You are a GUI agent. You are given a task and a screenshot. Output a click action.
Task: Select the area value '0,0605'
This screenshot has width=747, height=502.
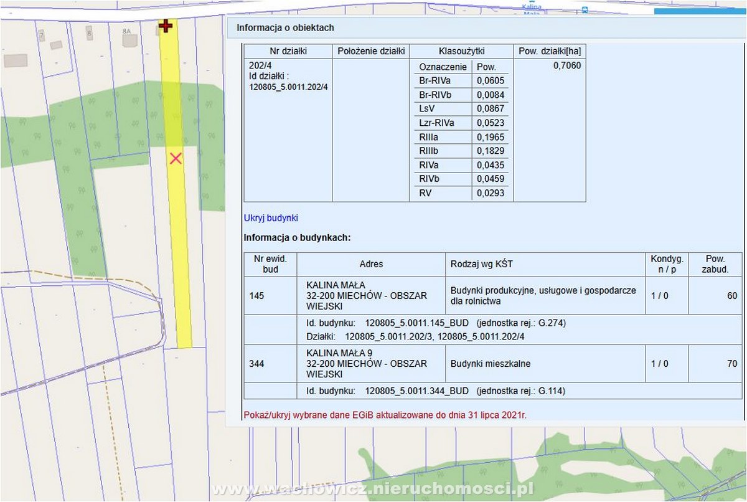tap(491, 81)
